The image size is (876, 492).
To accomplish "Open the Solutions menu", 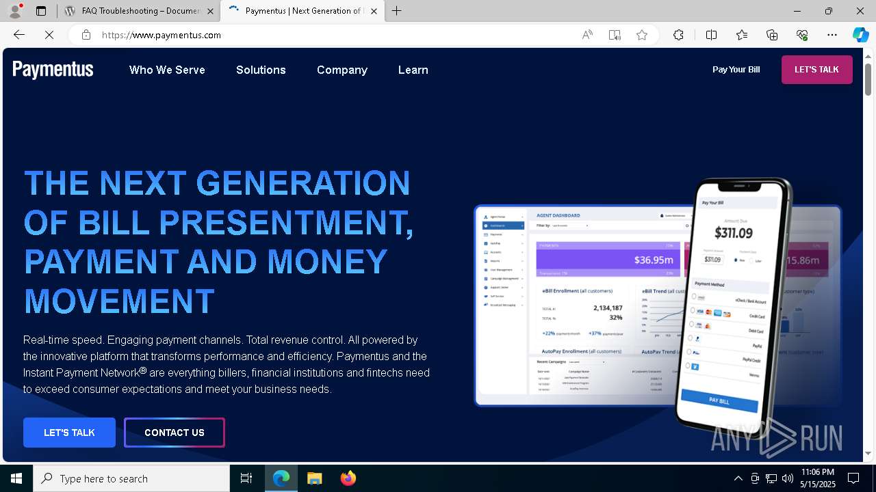I will point(261,70).
